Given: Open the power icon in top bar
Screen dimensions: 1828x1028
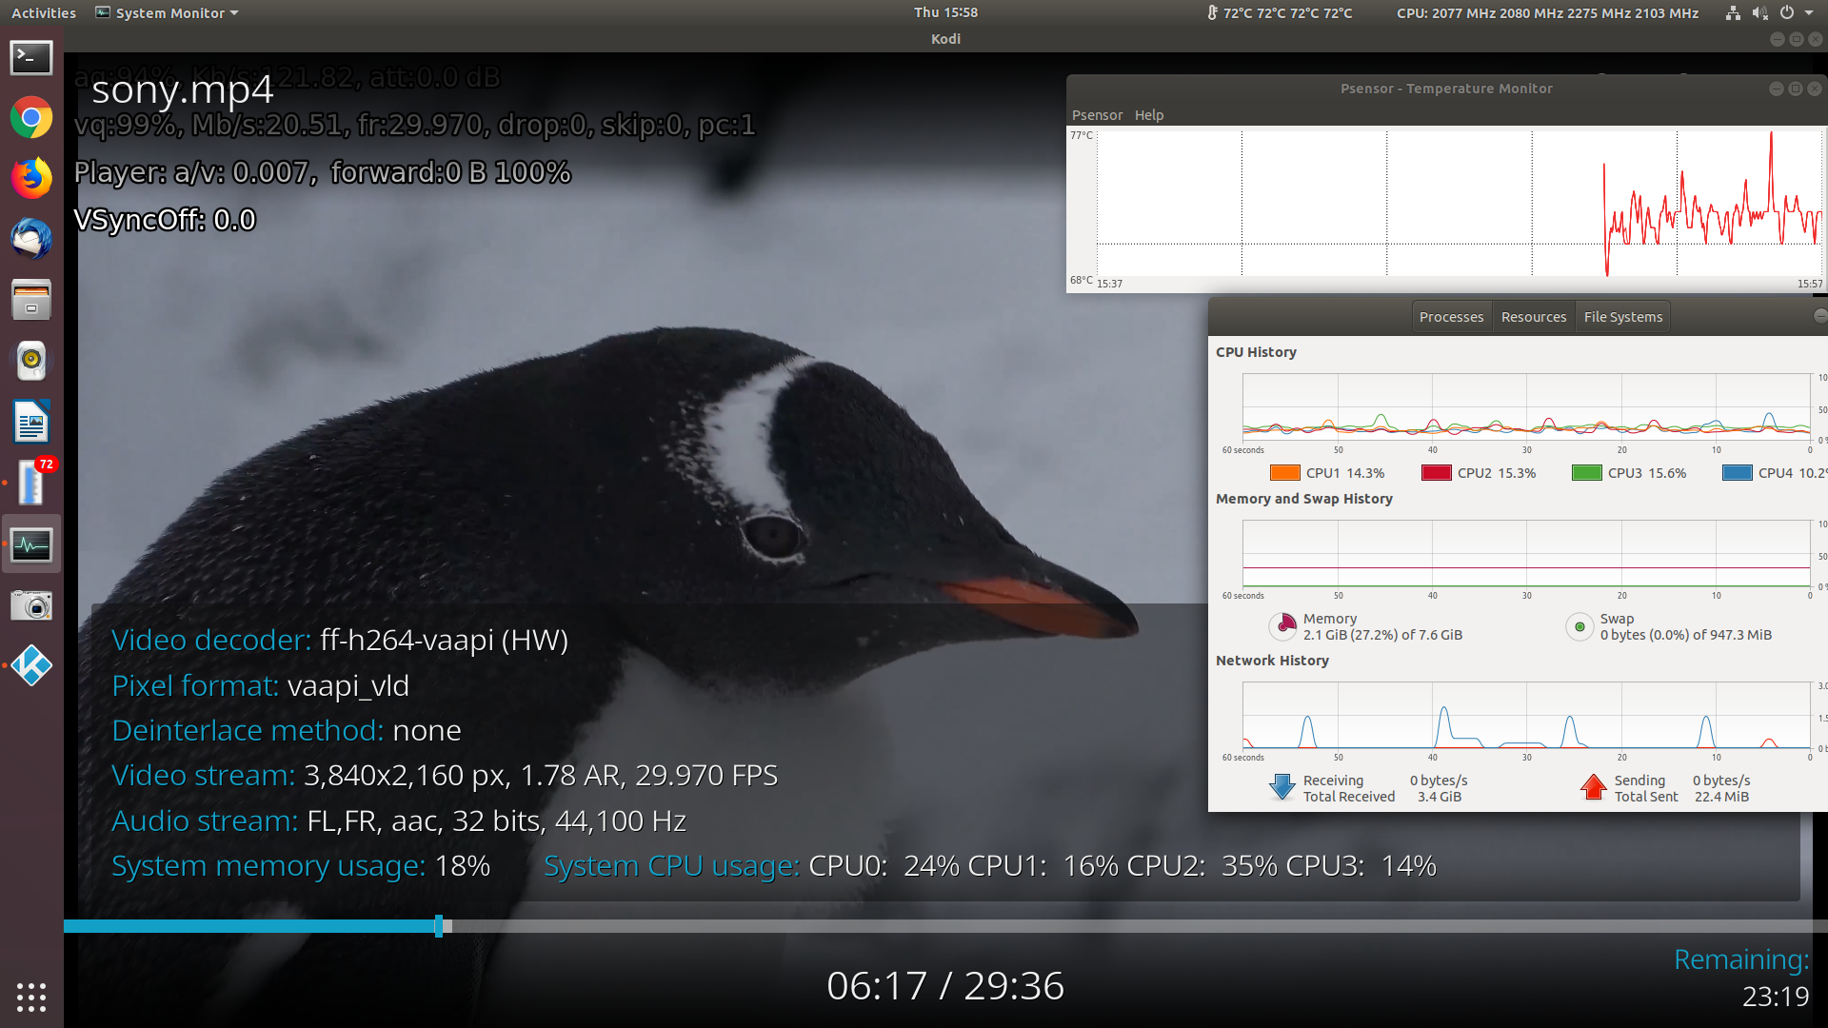Looking at the screenshot, I should [x=1787, y=12].
